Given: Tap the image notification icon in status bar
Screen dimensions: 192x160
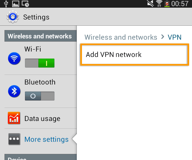Looking at the screenshot, I should coord(15,4).
